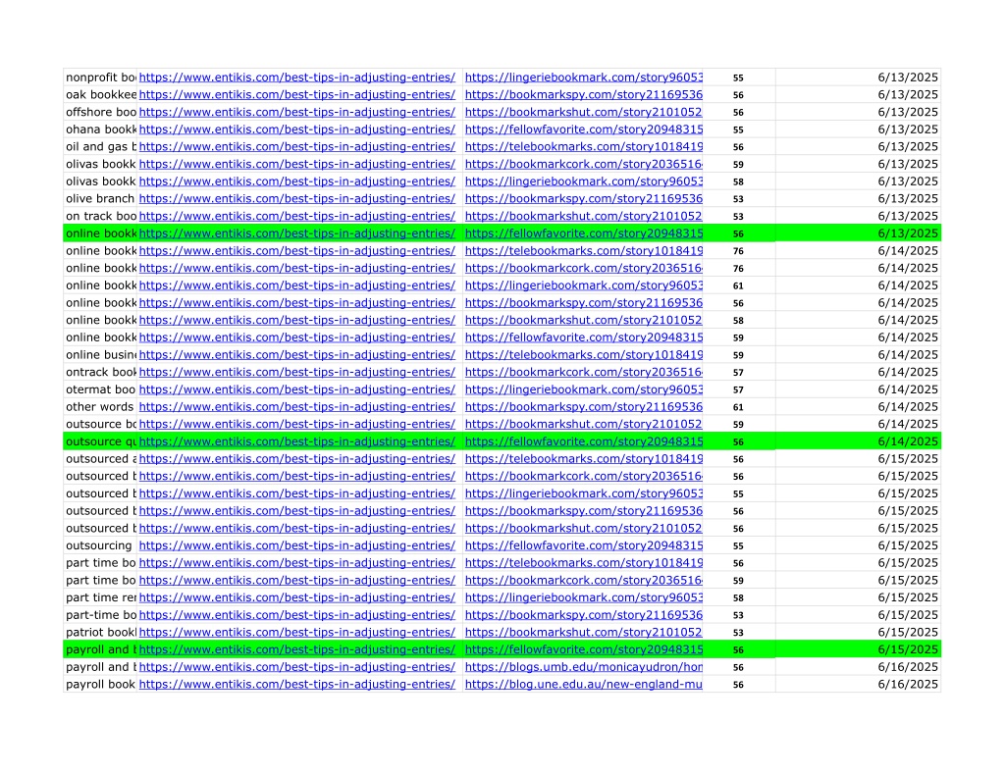Select the "part-time bo" cell

pos(101,614)
